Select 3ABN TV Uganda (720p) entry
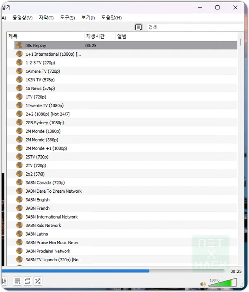 pos(126,260)
